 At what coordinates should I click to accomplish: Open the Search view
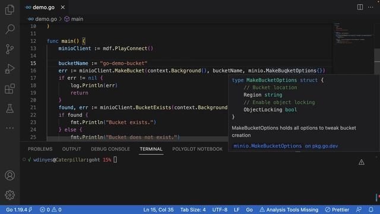tap(9, 29)
